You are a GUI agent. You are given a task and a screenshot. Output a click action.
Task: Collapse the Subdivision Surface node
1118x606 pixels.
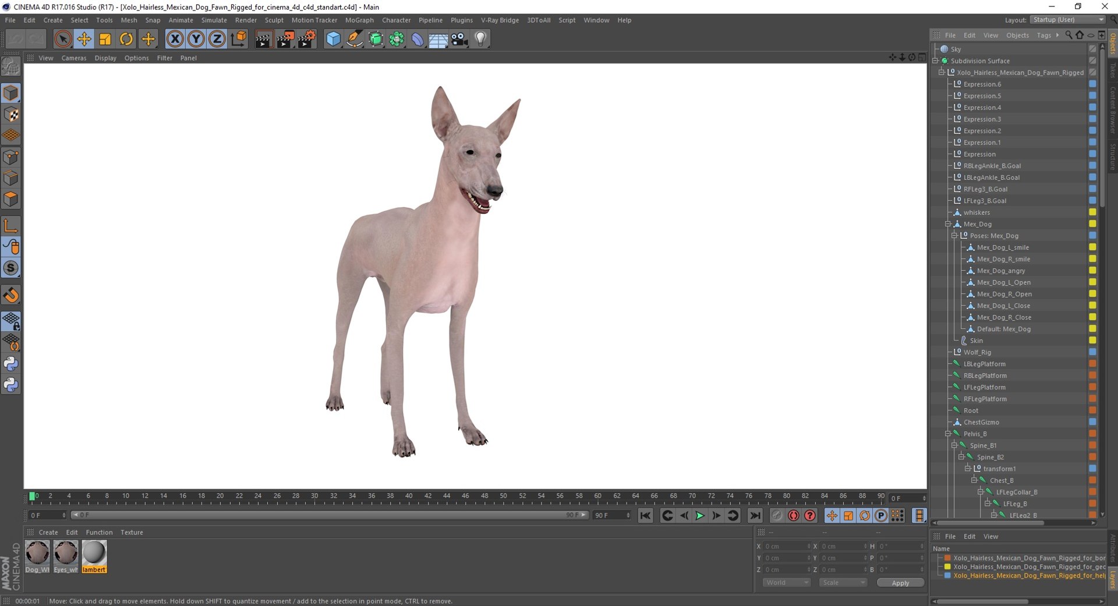click(x=935, y=61)
